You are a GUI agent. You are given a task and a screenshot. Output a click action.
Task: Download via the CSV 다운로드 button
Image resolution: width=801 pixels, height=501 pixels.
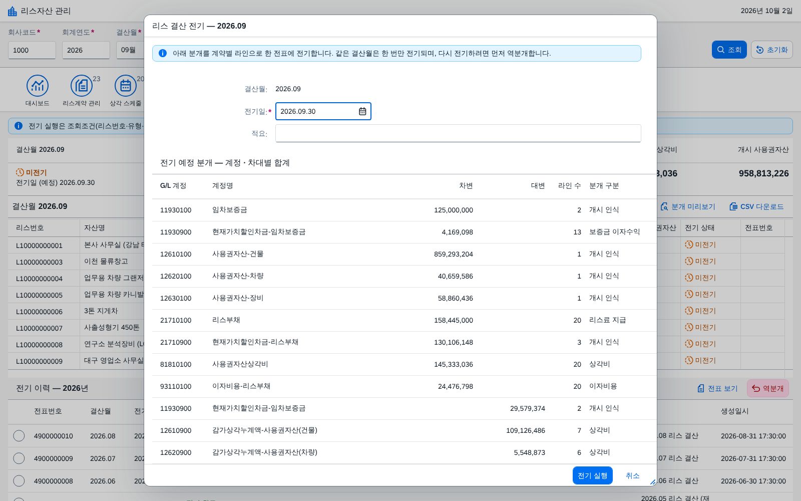tap(756, 206)
